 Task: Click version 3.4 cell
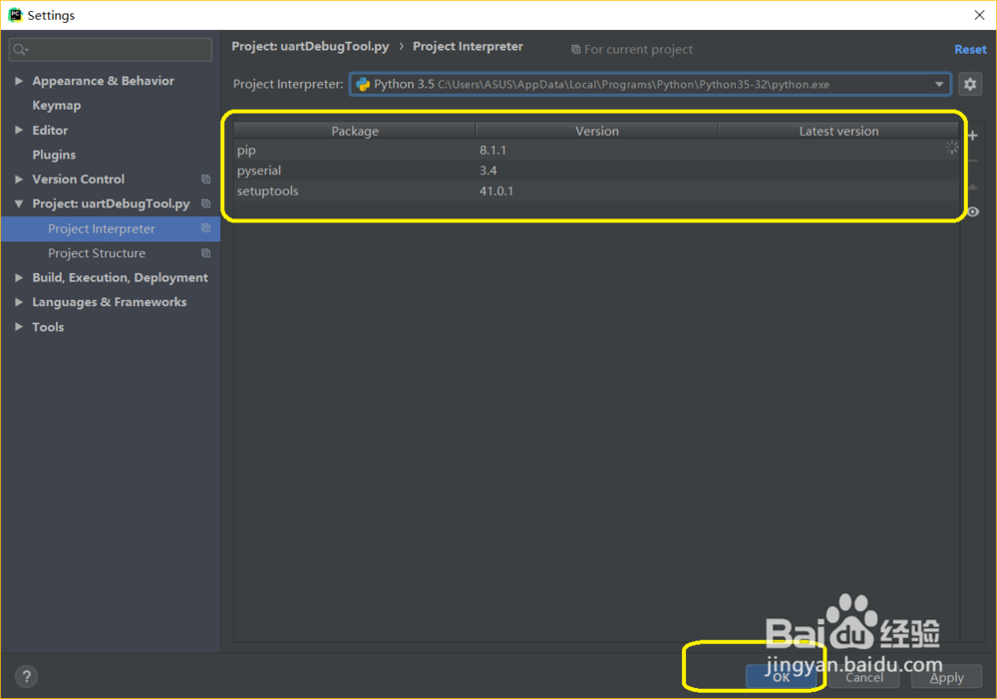tap(489, 171)
